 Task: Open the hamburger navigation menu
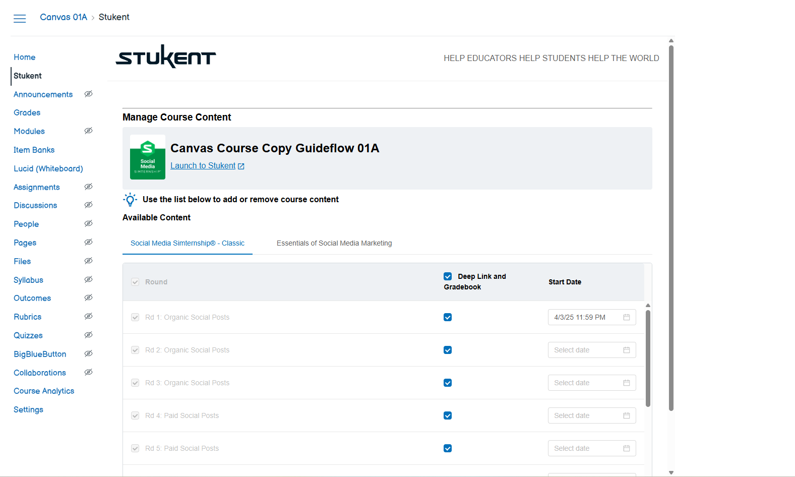pos(20,19)
